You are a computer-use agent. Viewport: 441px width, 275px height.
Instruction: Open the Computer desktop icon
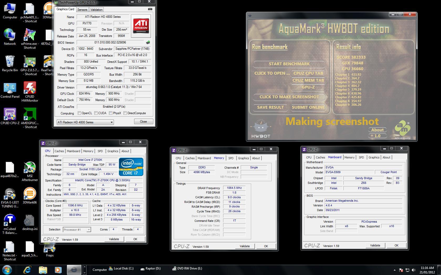[x=10, y=11]
